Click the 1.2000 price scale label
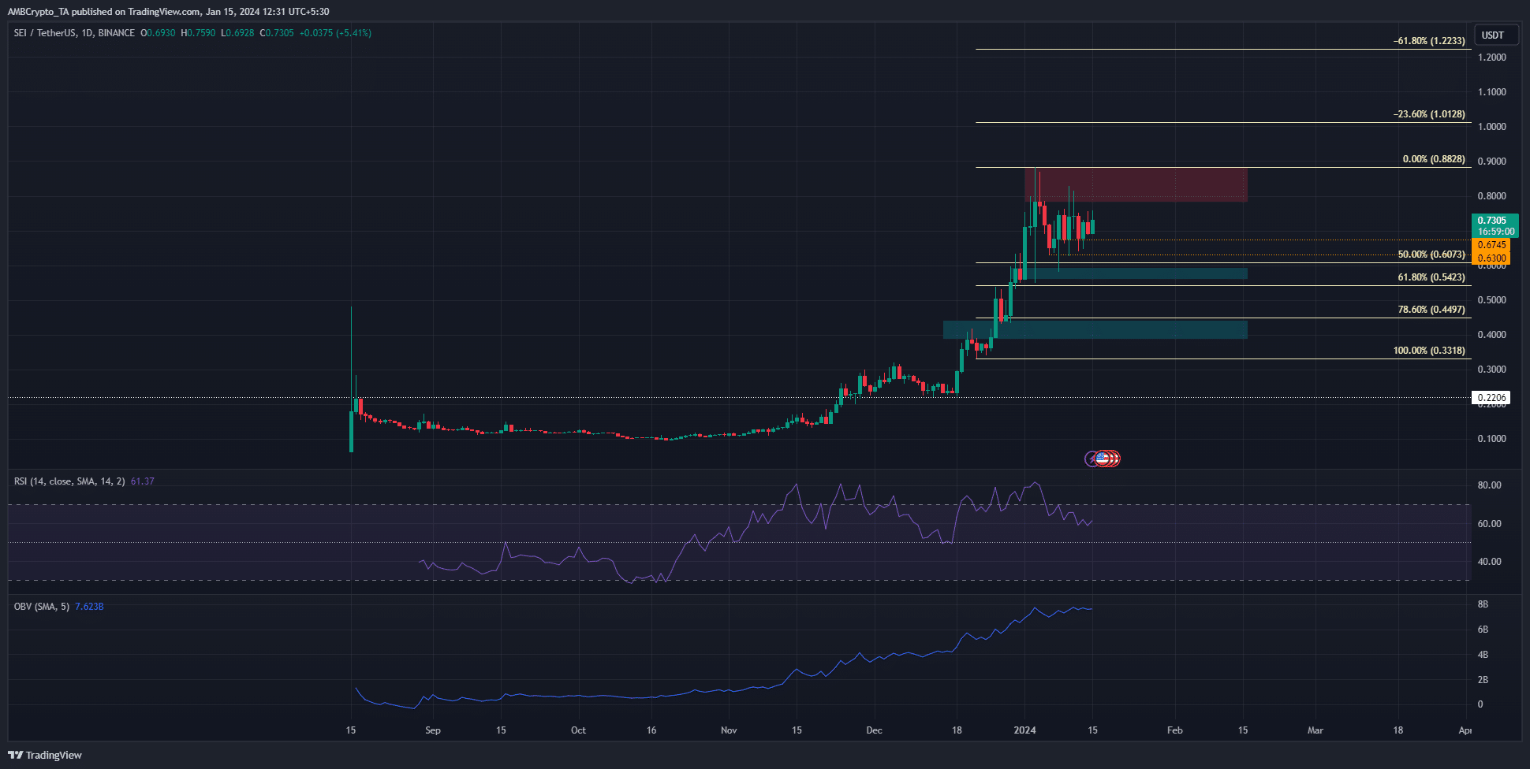Viewport: 1530px width, 769px height. (x=1491, y=58)
